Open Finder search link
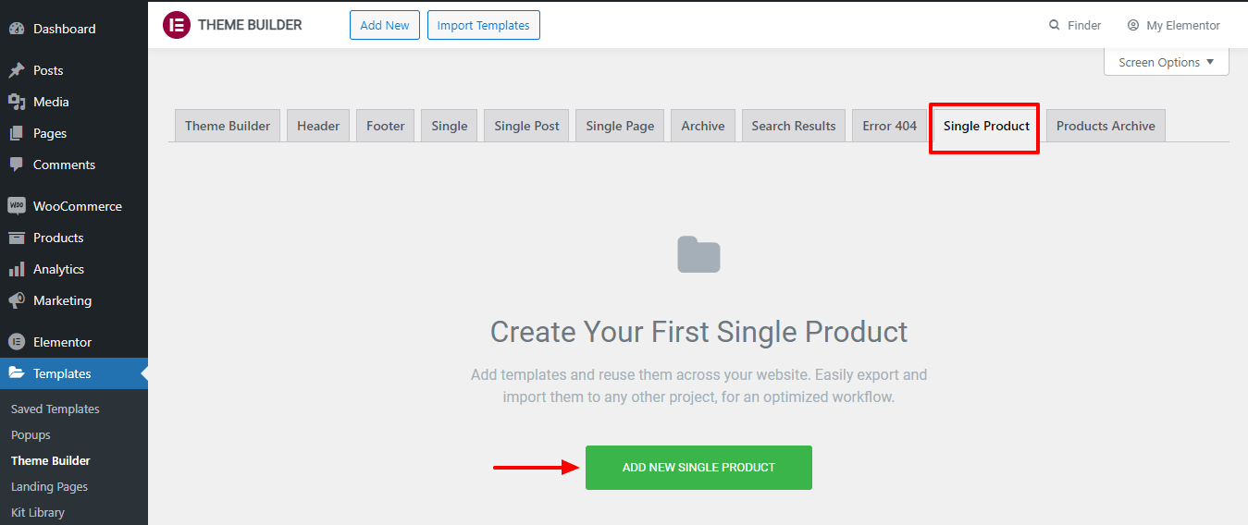Viewport: 1248px width, 525px height. pos(1075,25)
